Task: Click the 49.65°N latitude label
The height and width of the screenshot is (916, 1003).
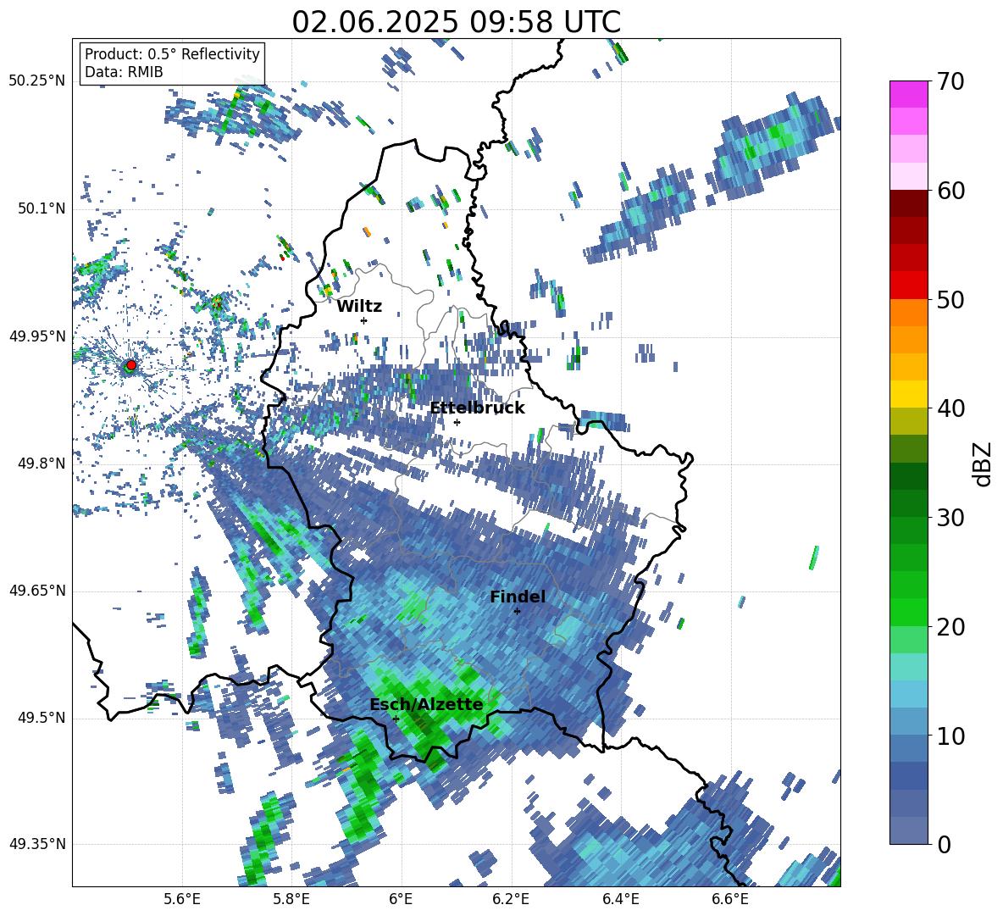Action: [x=37, y=591]
